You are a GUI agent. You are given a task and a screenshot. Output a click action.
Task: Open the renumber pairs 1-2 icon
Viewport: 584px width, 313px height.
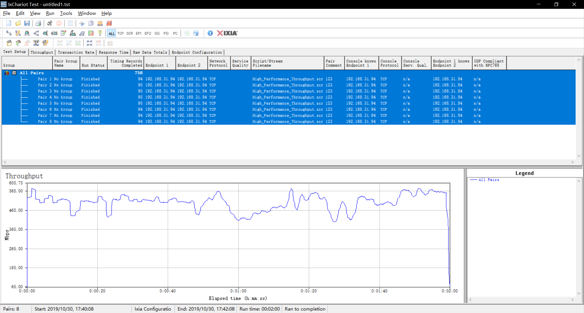(100, 33)
